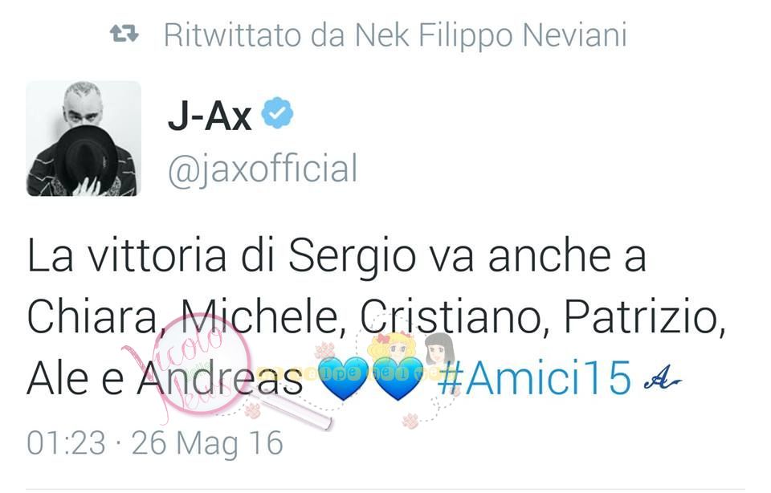Open J-Ax's profile picture
771x493 pixels.
coord(84,139)
